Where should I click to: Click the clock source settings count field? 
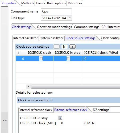64,47
